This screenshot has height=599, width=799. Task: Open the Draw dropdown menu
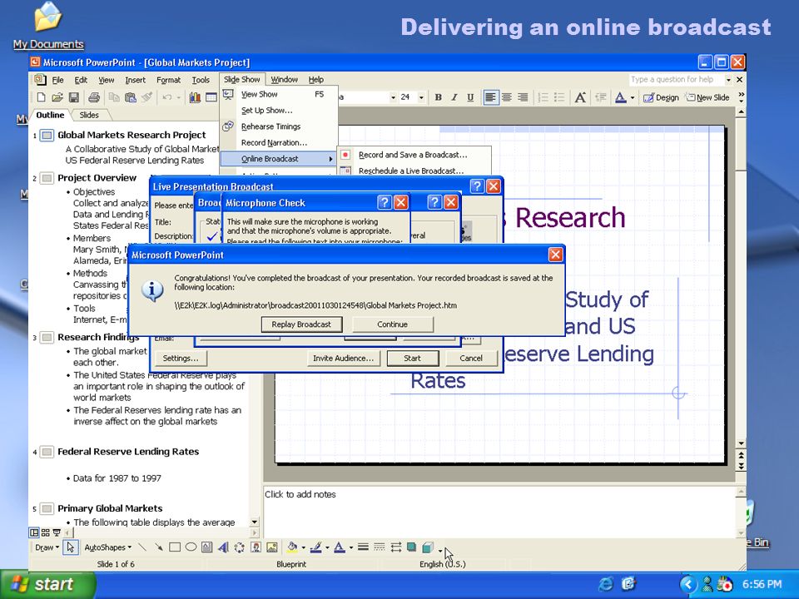47,547
